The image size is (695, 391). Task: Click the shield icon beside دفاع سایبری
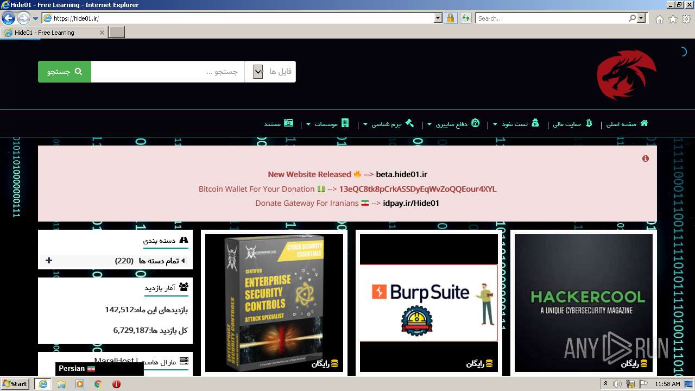475,123
